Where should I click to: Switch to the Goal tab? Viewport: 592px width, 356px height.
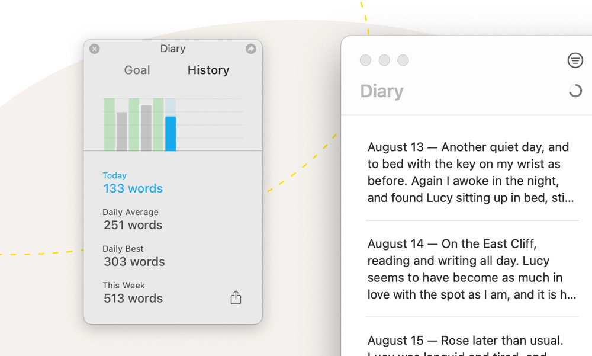coord(137,70)
